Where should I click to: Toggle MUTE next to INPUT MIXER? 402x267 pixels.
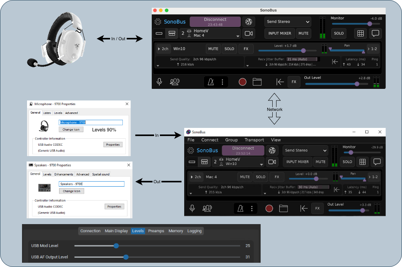point(304,33)
